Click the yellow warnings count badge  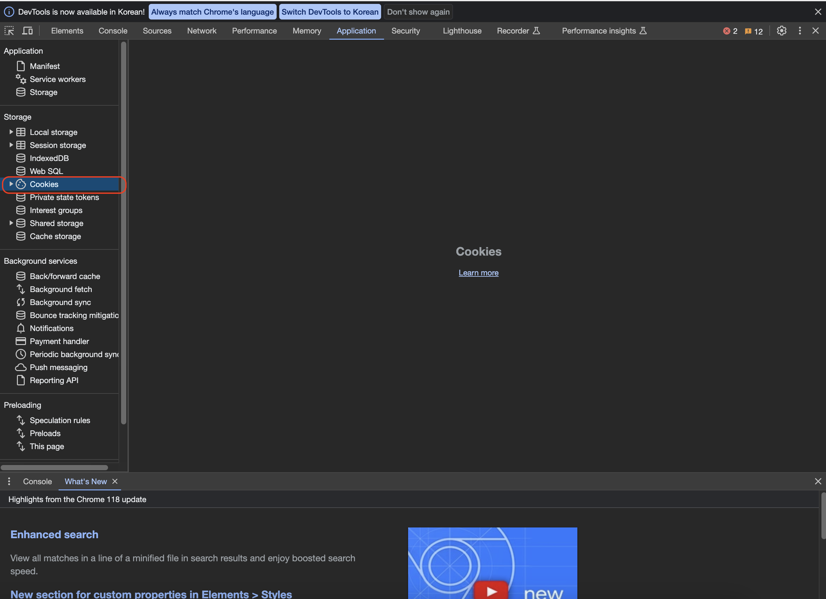[753, 31]
